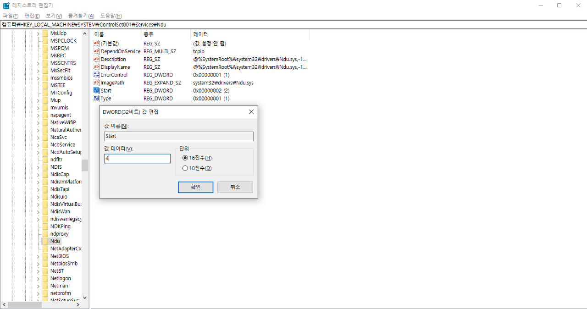Click the tcpip data value
Screen dimensions: 587x309
(199, 51)
